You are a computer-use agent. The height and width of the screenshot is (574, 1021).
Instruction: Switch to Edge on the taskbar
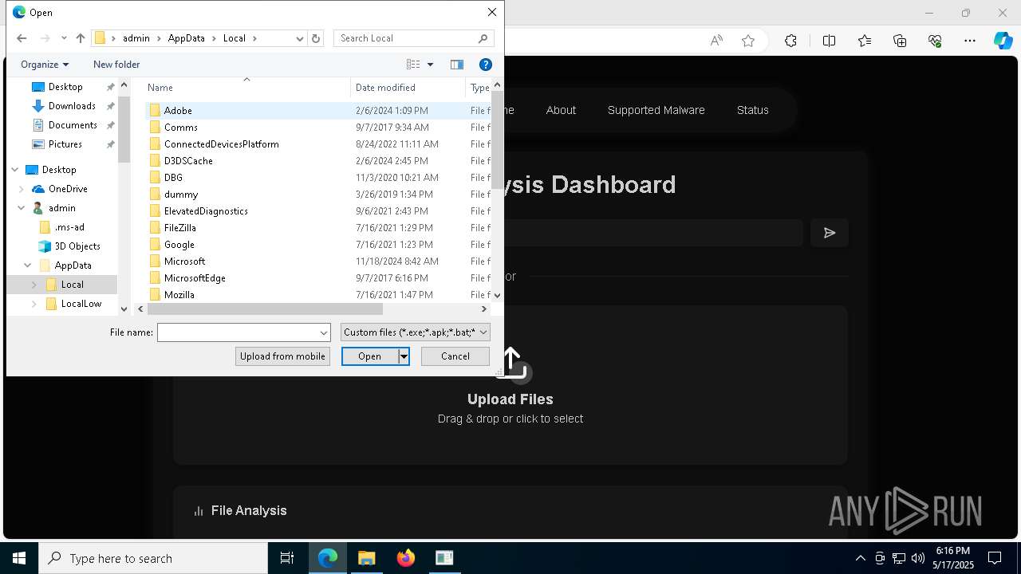pyautogui.click(x=328, y=558)
